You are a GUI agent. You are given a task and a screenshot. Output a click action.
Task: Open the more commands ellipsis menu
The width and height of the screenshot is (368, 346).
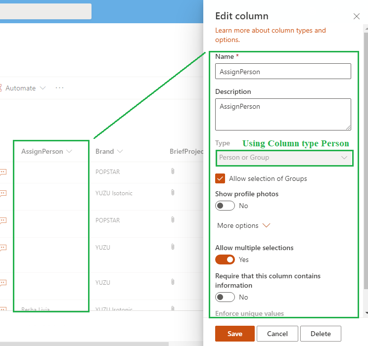[59, 88]
